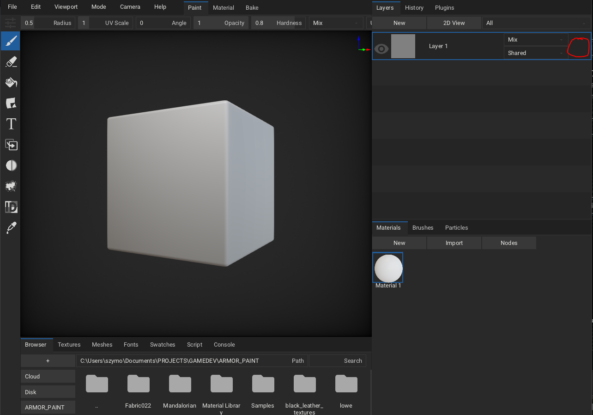Select the Eraser tool
The height and width of the screenshot is (415, 593).
point(10,61)
